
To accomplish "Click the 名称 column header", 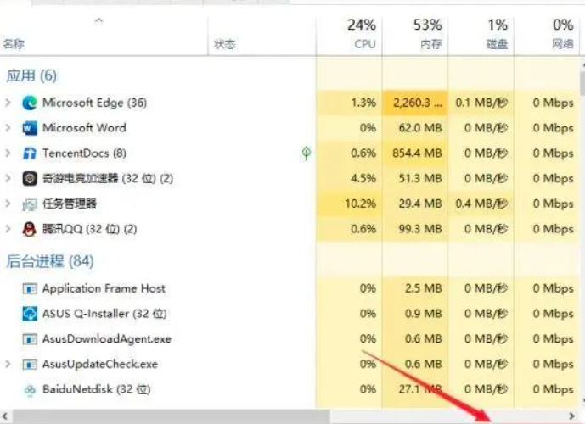I will pyautogui.click(x=14, y=44).
